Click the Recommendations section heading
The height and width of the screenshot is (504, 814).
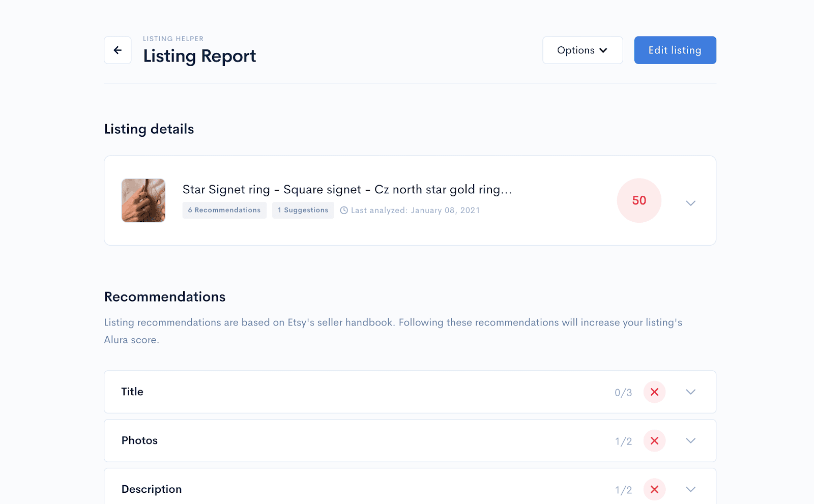point(165,297)
